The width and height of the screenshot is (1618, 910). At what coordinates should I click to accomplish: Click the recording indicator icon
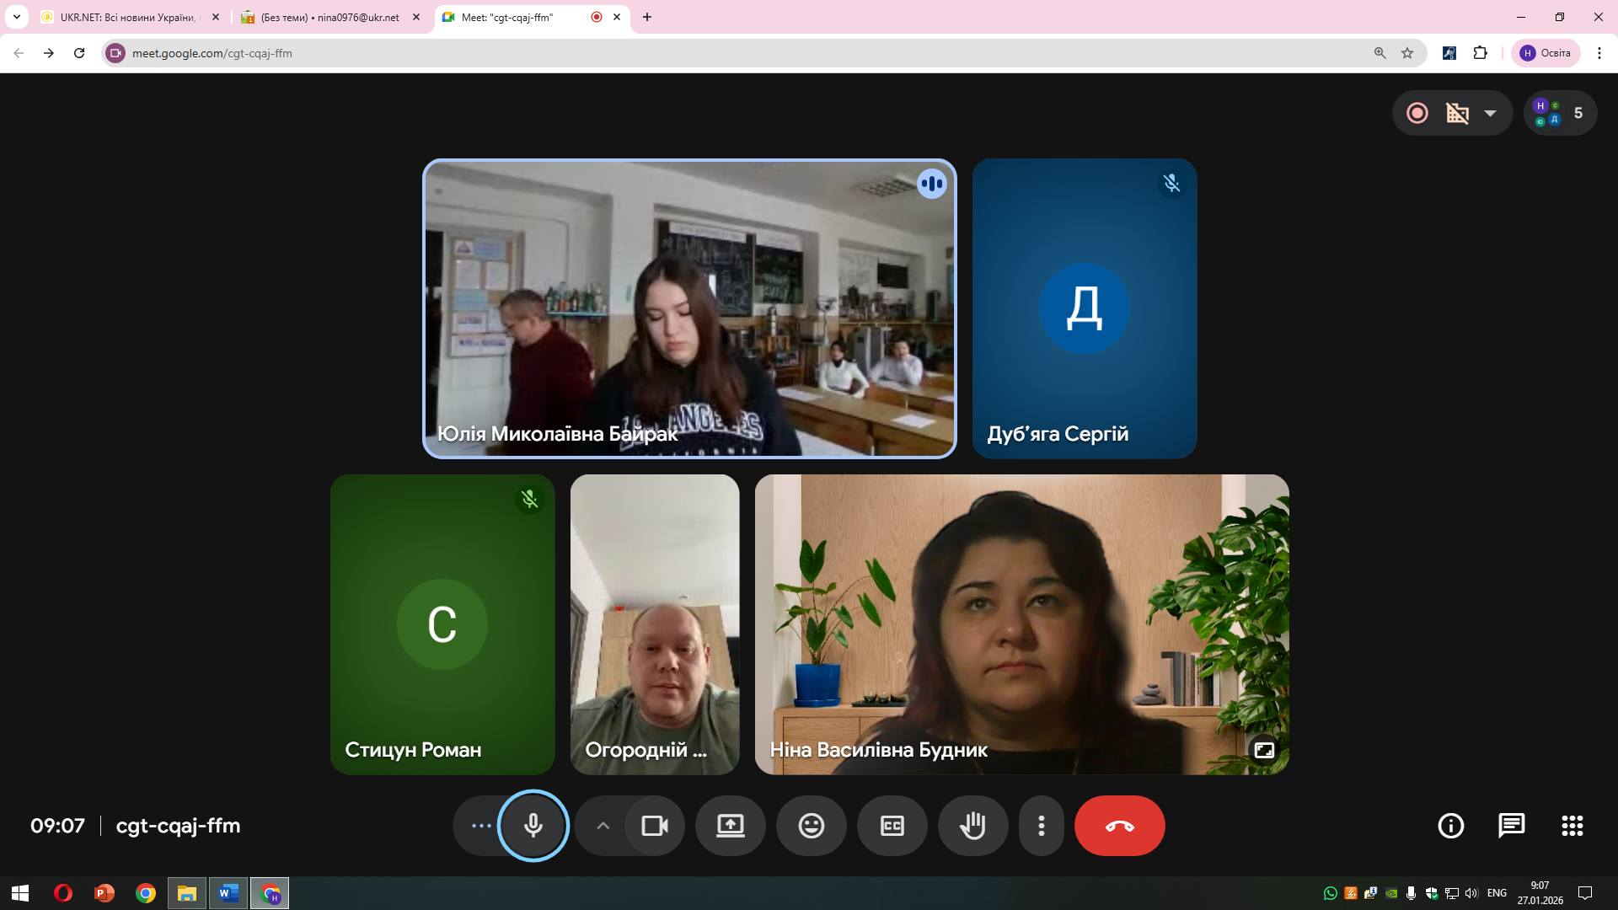1417,113
